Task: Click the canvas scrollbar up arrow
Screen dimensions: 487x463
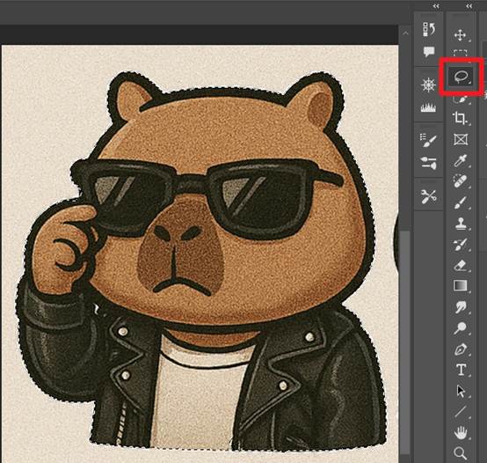Action: coord(405,33)
